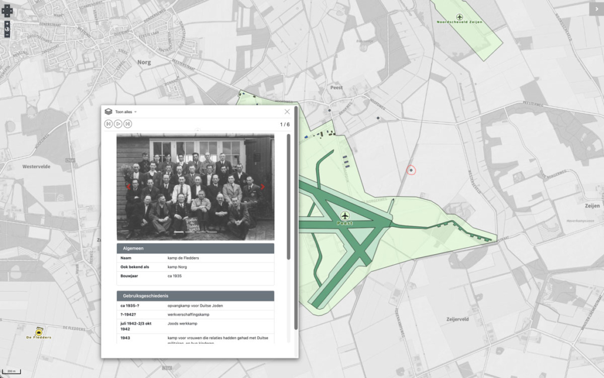Skip to last record in popup
The height and width of the screenshot is (378, 604).
pyautogui.click(x=127, y=124)
